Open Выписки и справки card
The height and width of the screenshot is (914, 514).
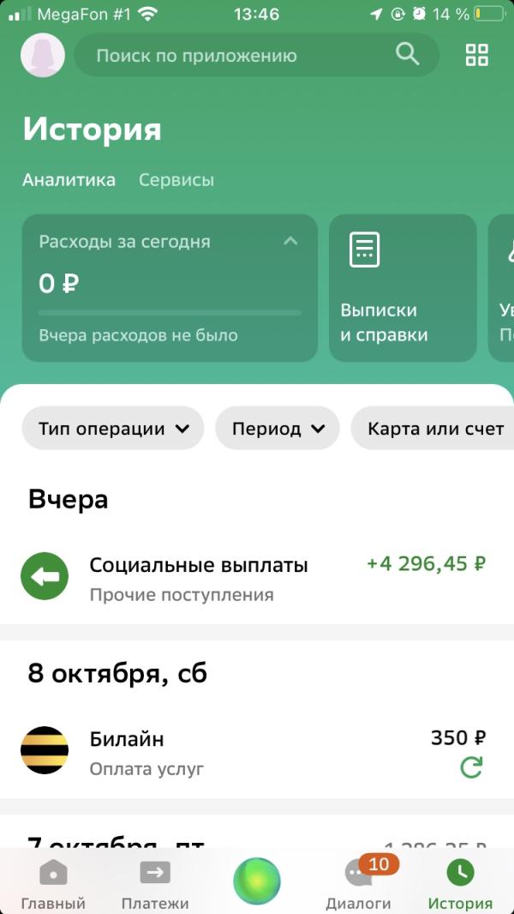tap(403, 287)
